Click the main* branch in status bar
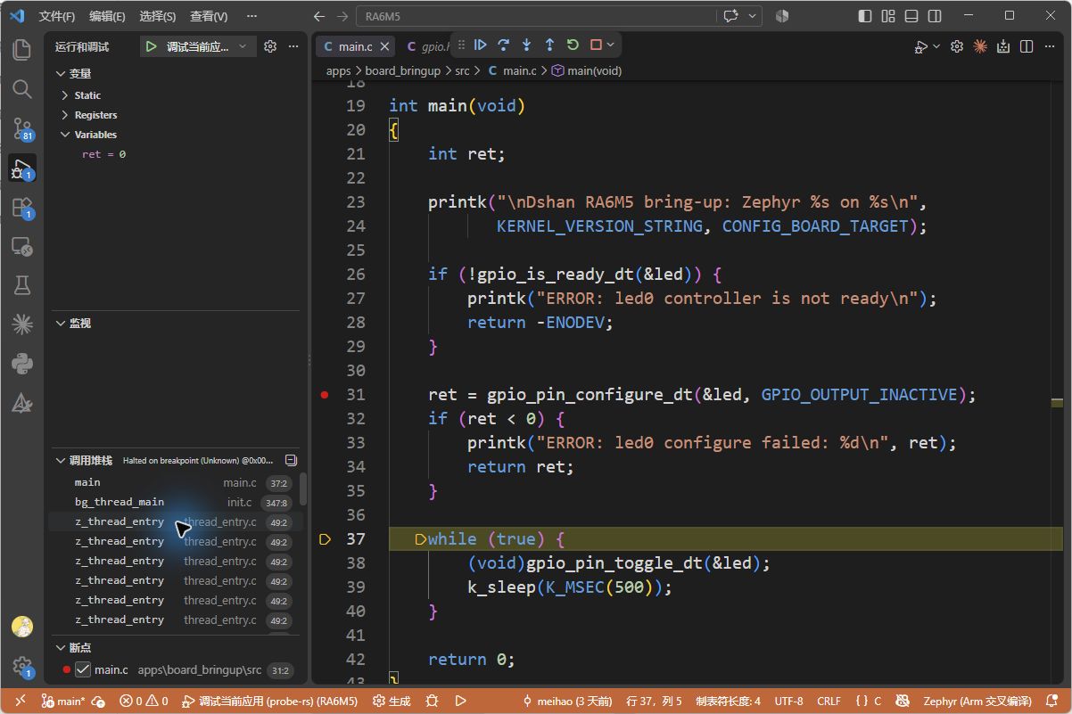Viewport: 1072px width, 714px height. (x=63, y=702)
